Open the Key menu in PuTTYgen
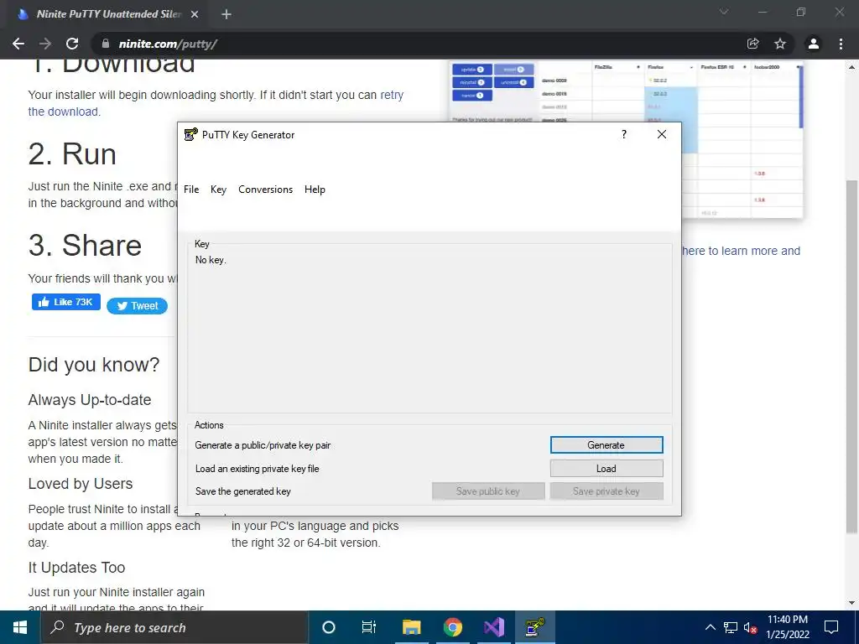This screenshot has height=644, width=859. tap(218, 190)
